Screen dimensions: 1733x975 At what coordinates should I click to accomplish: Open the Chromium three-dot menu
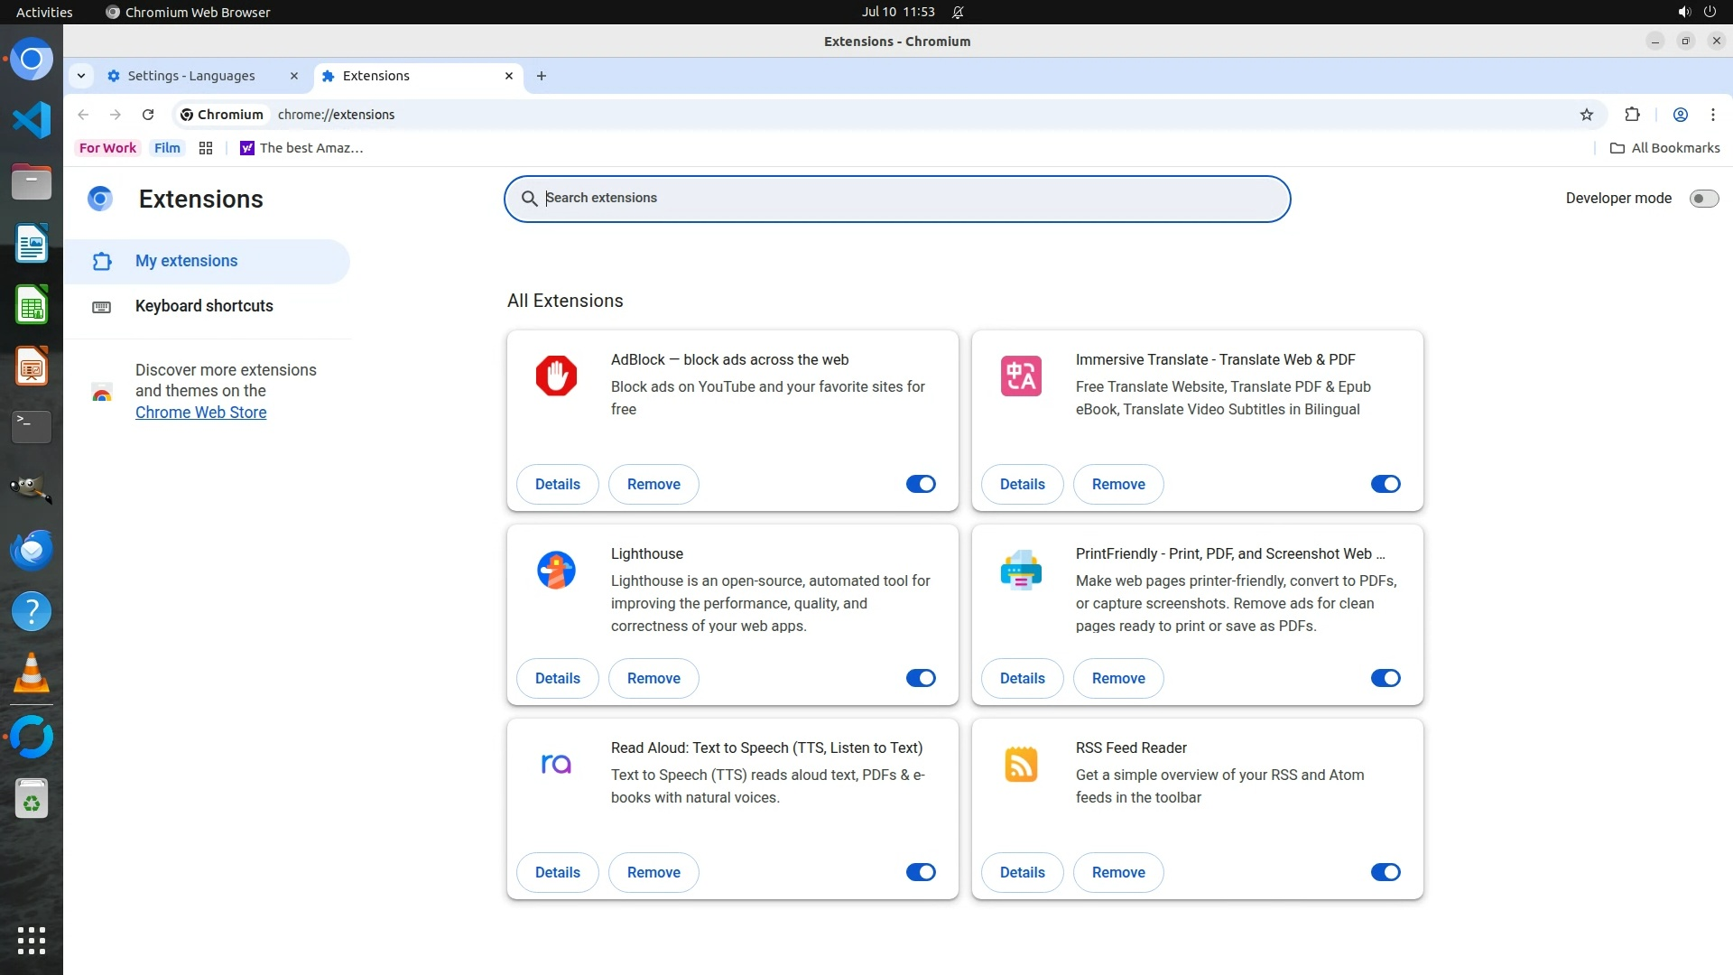point(1713,115)
